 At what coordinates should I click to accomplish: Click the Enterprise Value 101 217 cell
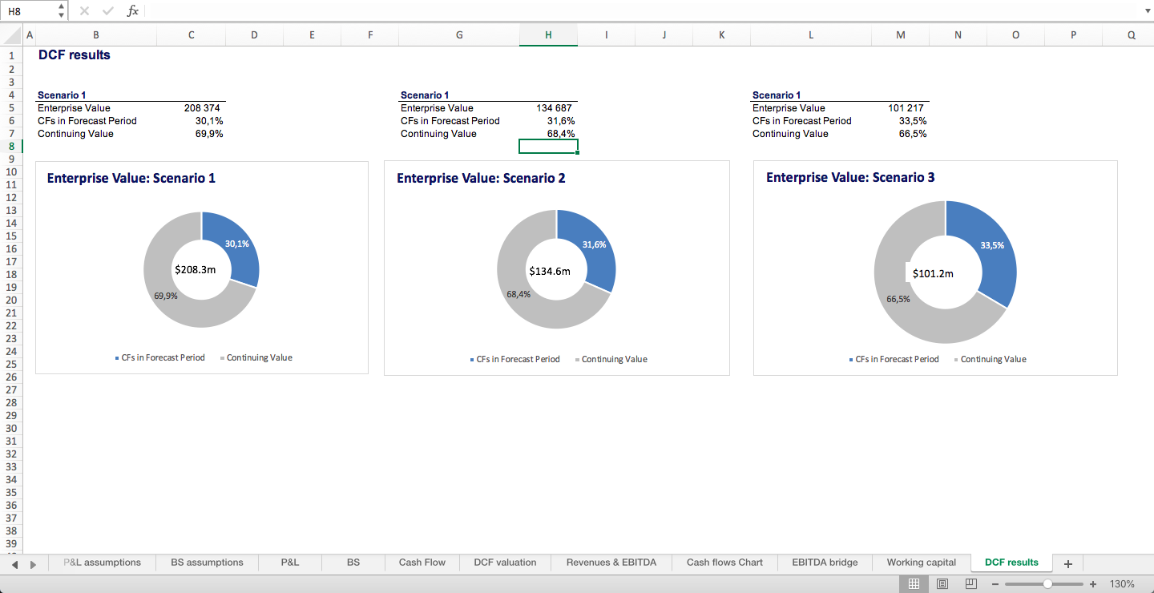click(901, 108)
